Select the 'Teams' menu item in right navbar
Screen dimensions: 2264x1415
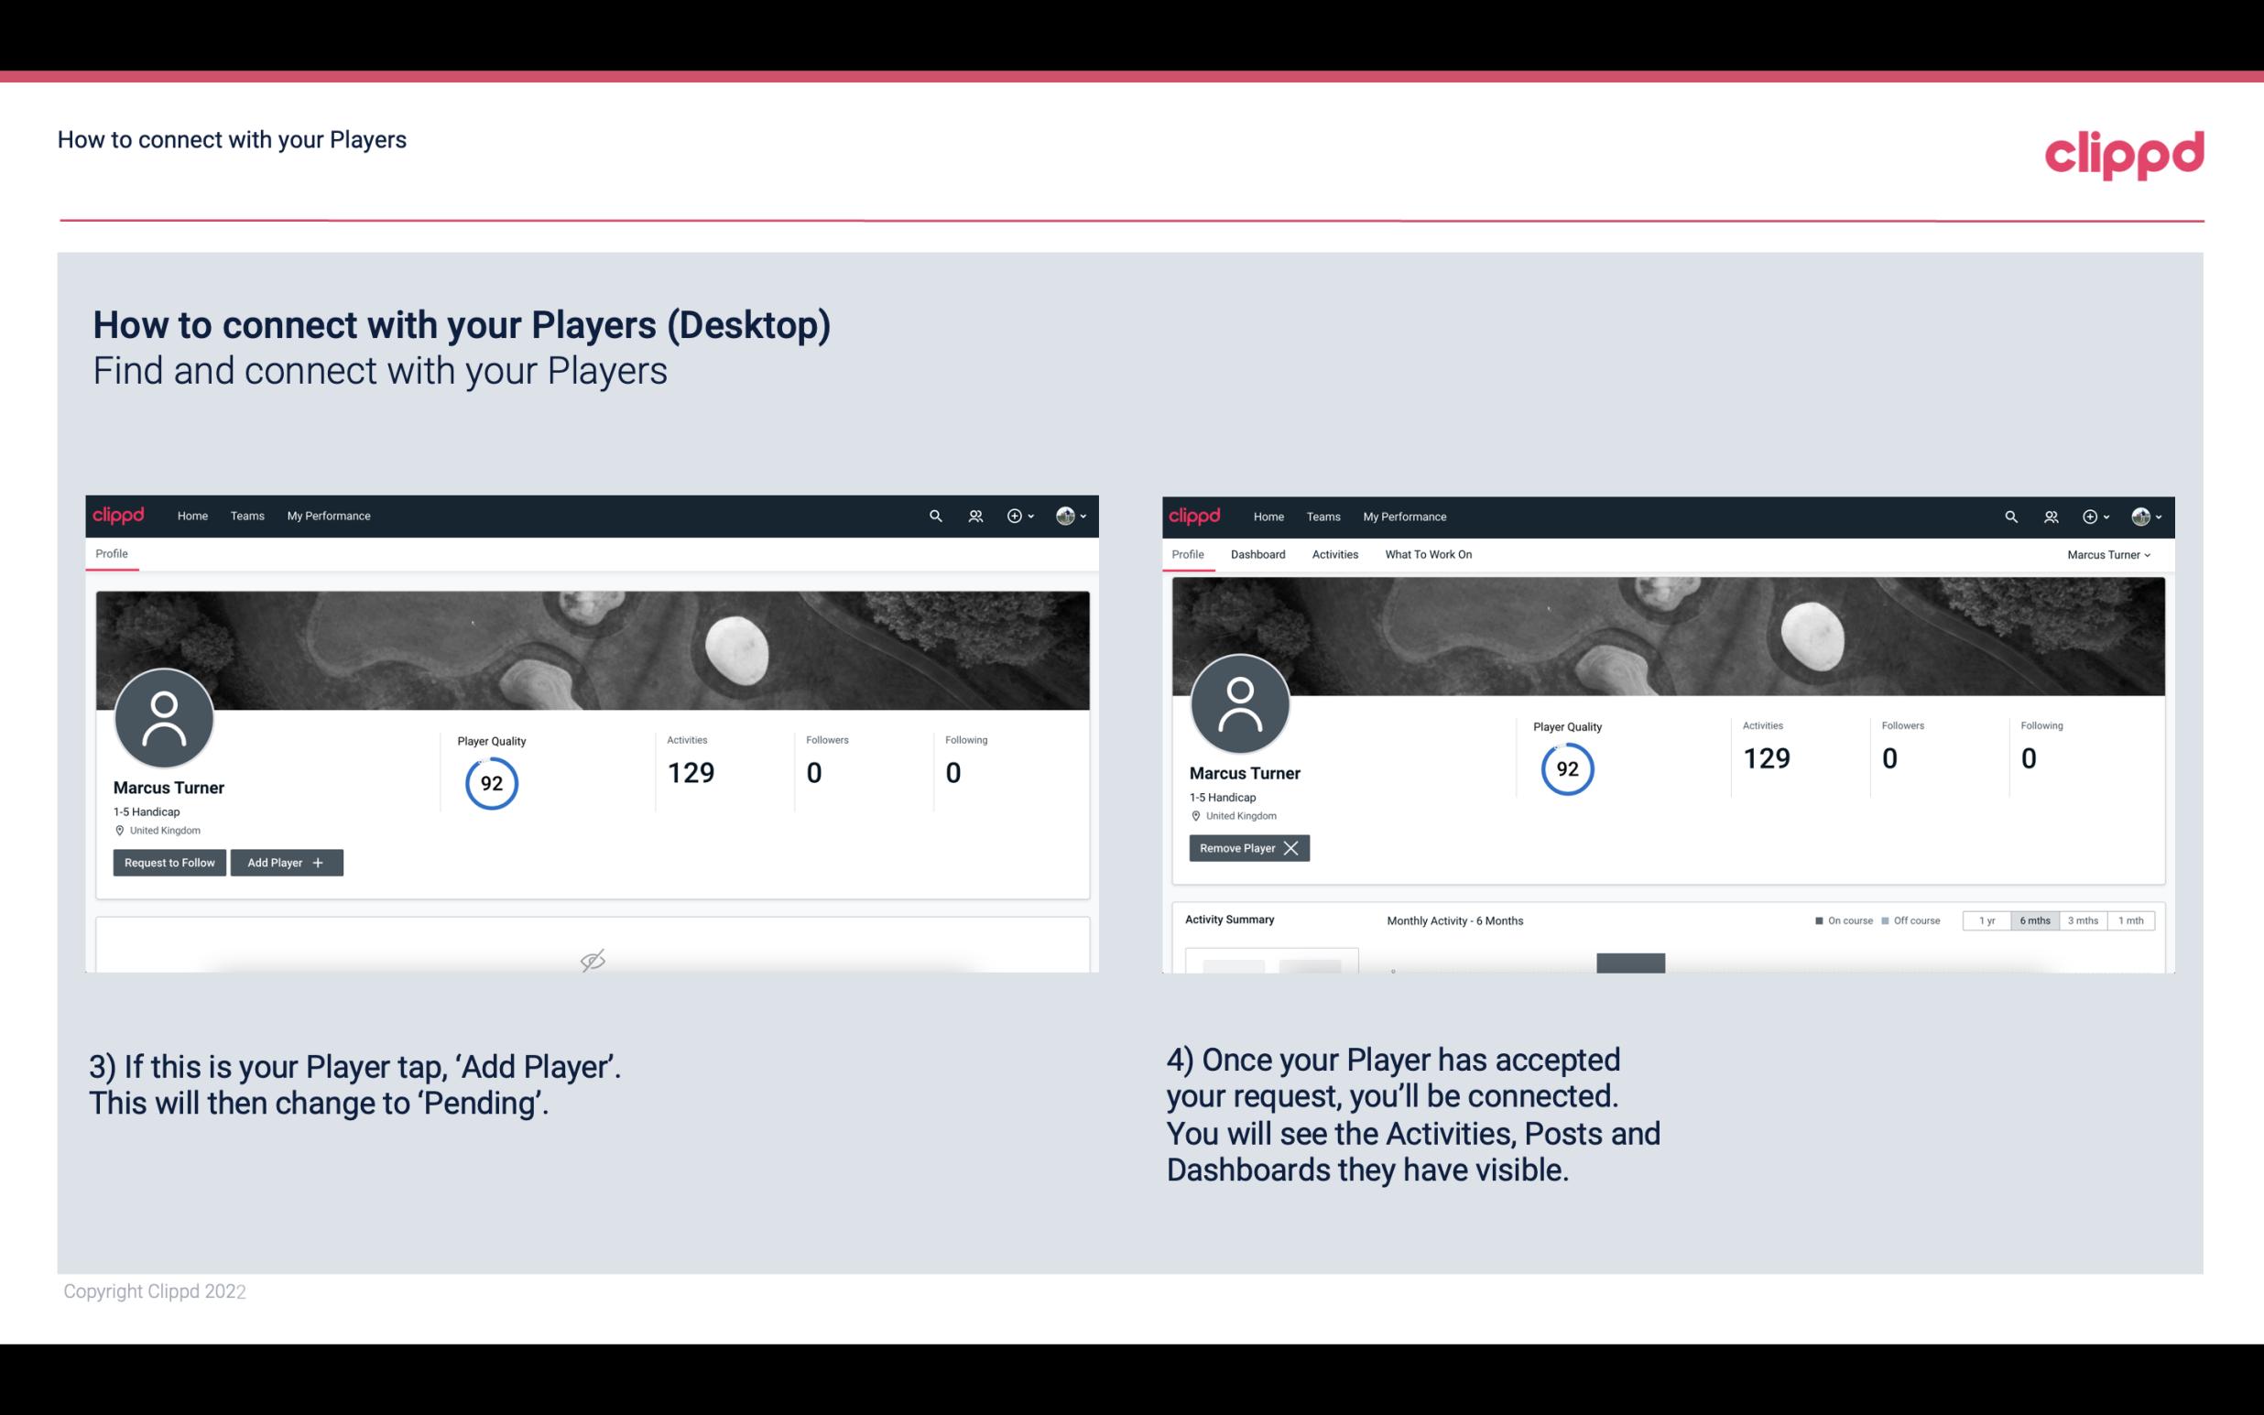[x=1322, y=515]
